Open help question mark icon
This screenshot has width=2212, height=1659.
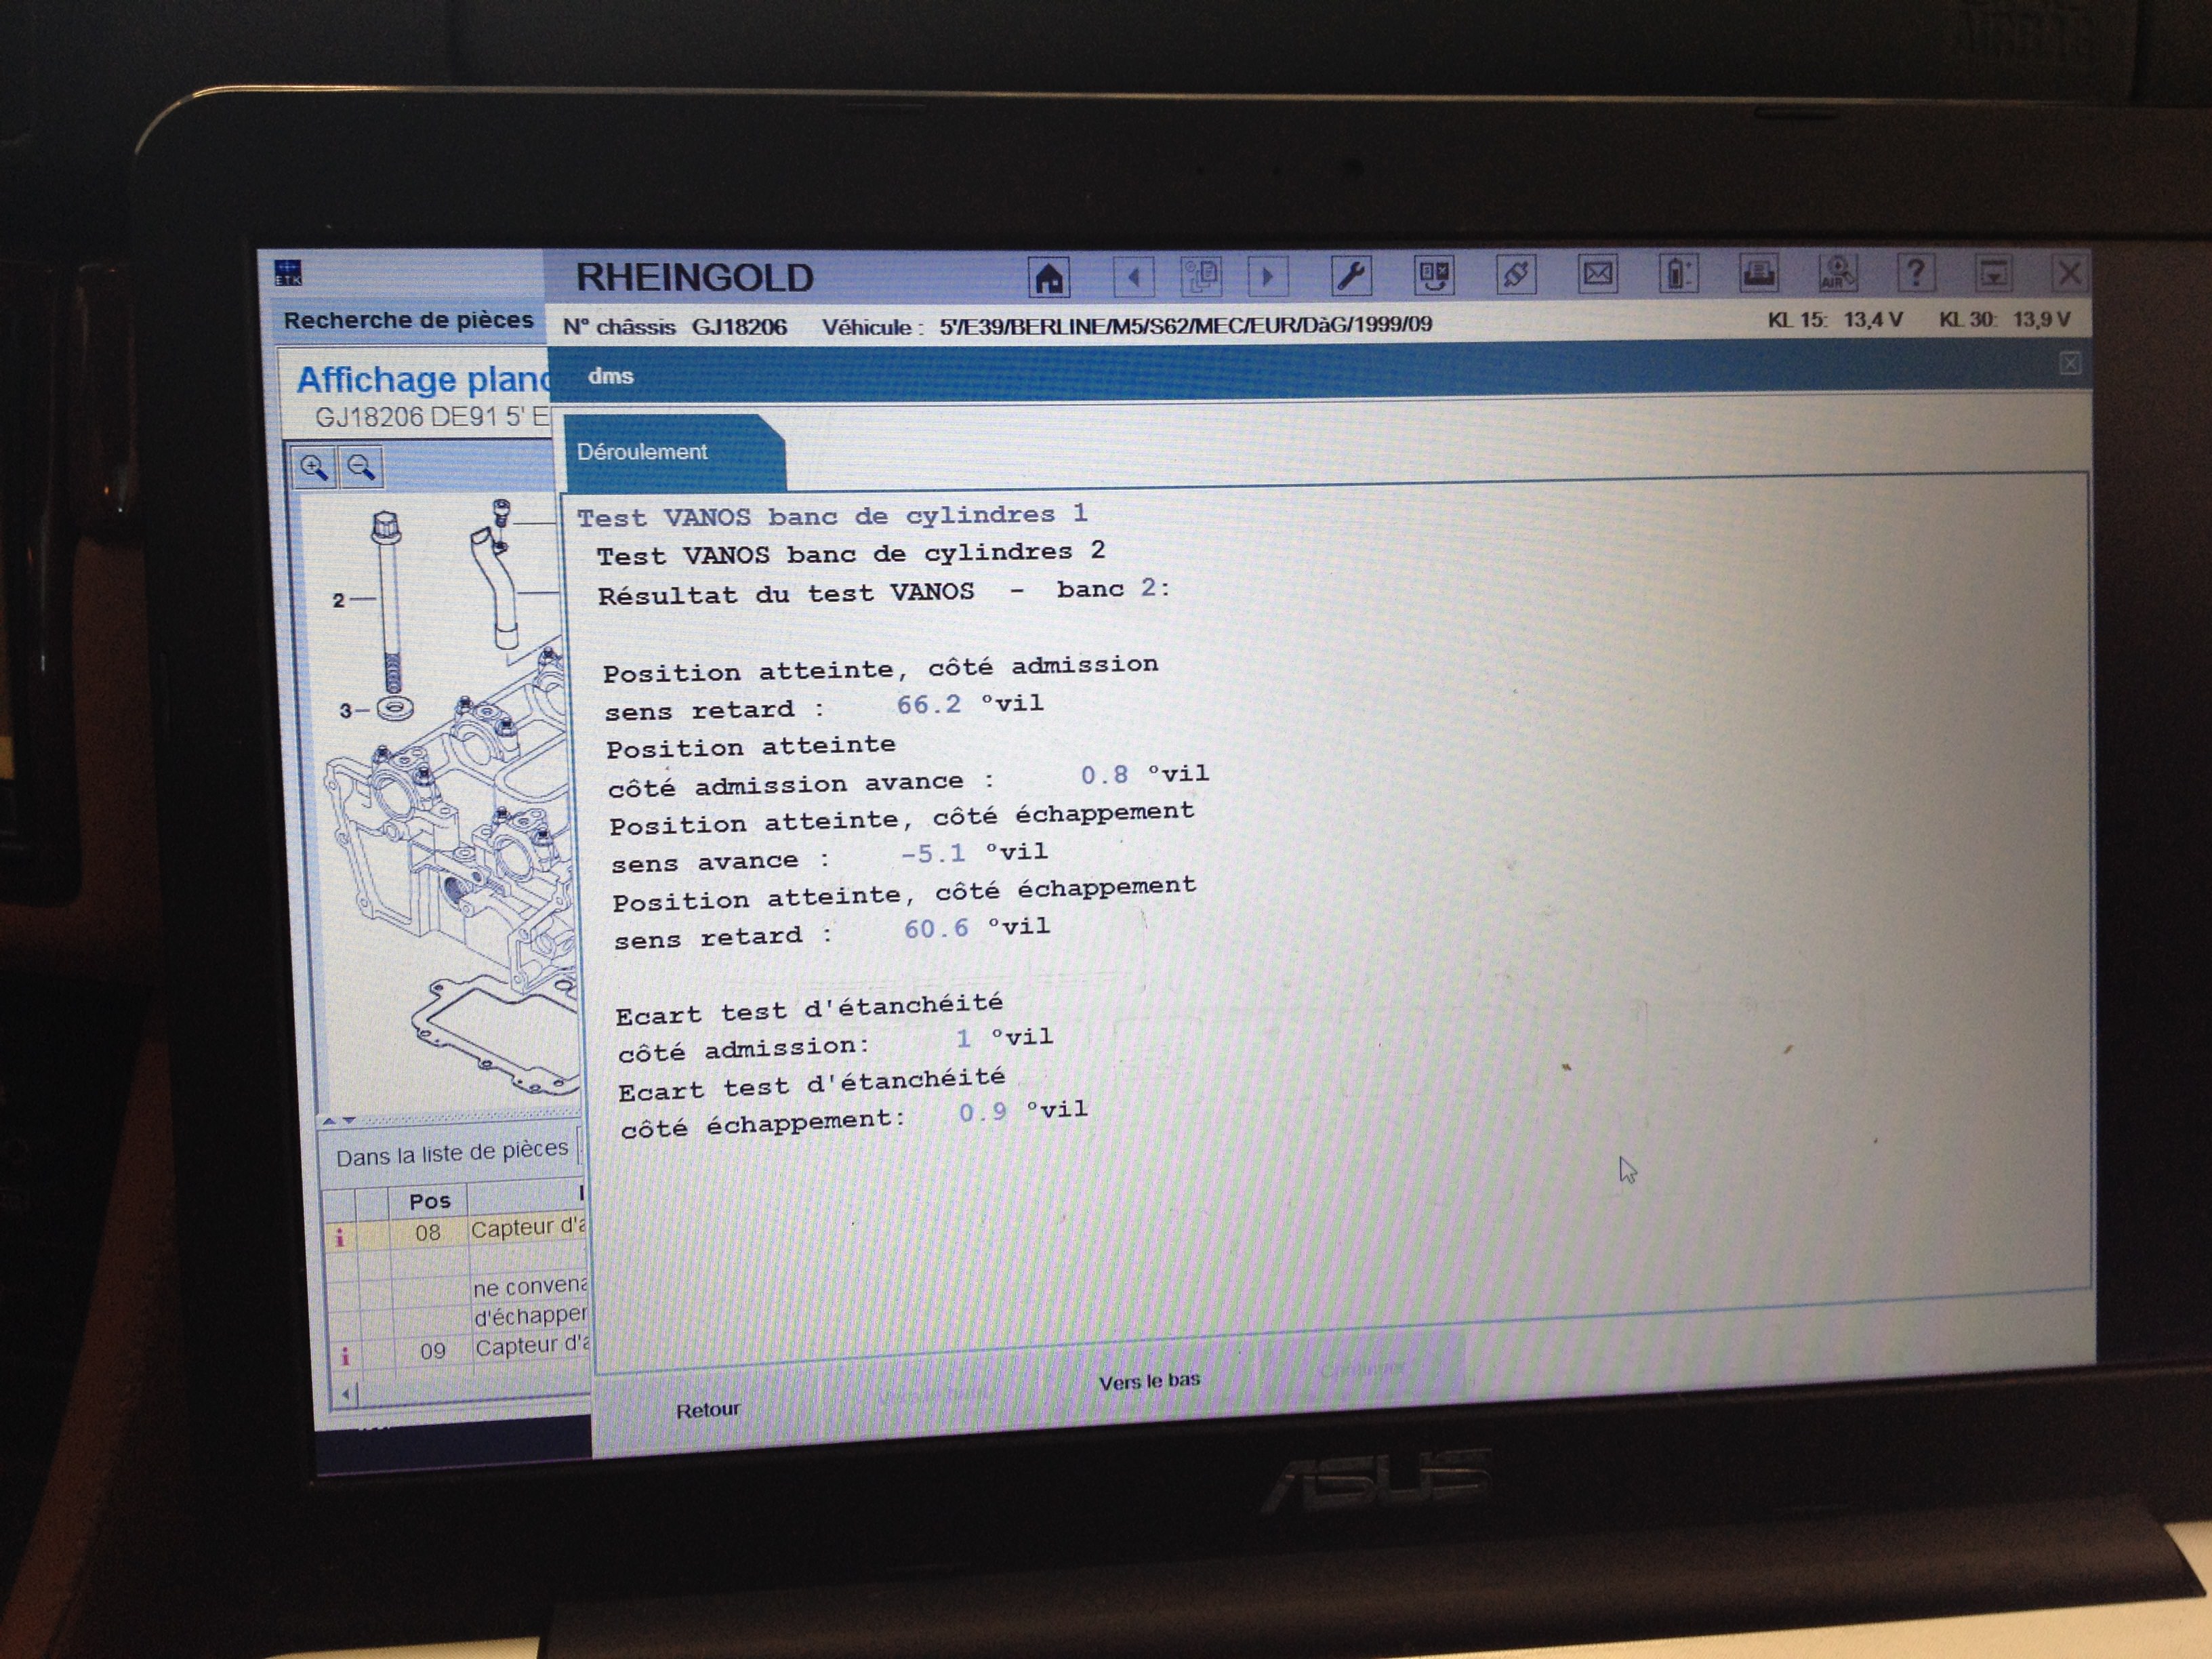point(1915,272)
